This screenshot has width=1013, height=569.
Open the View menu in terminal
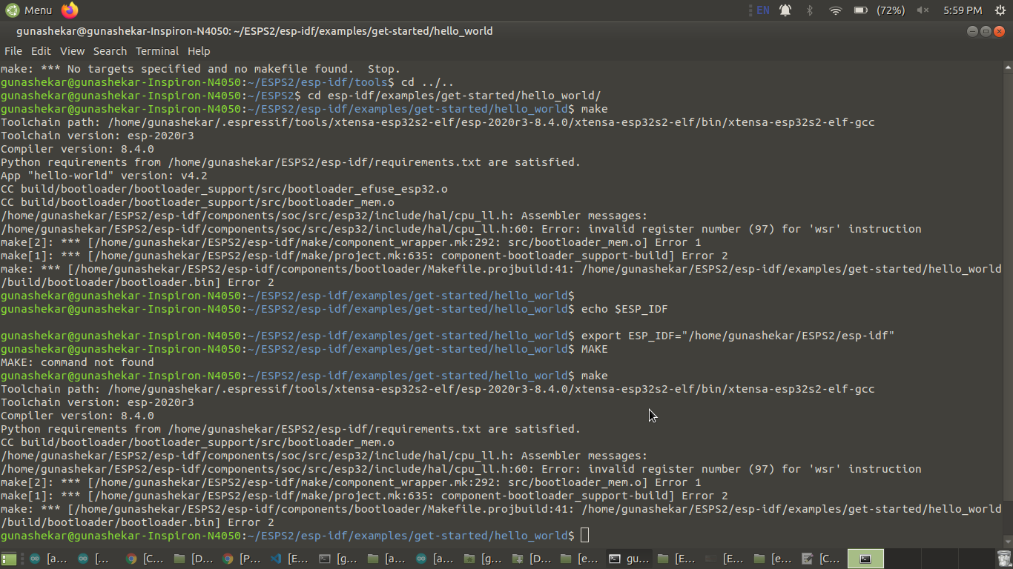coord(72,51)
